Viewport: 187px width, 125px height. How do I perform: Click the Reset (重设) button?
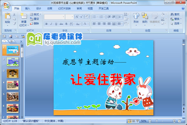point(36,19)
